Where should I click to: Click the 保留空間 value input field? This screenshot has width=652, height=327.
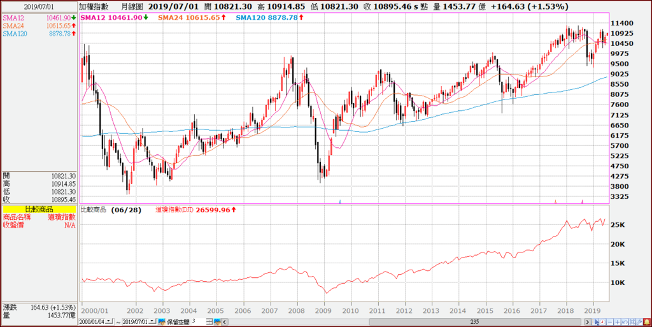click(x=199, y=322)
